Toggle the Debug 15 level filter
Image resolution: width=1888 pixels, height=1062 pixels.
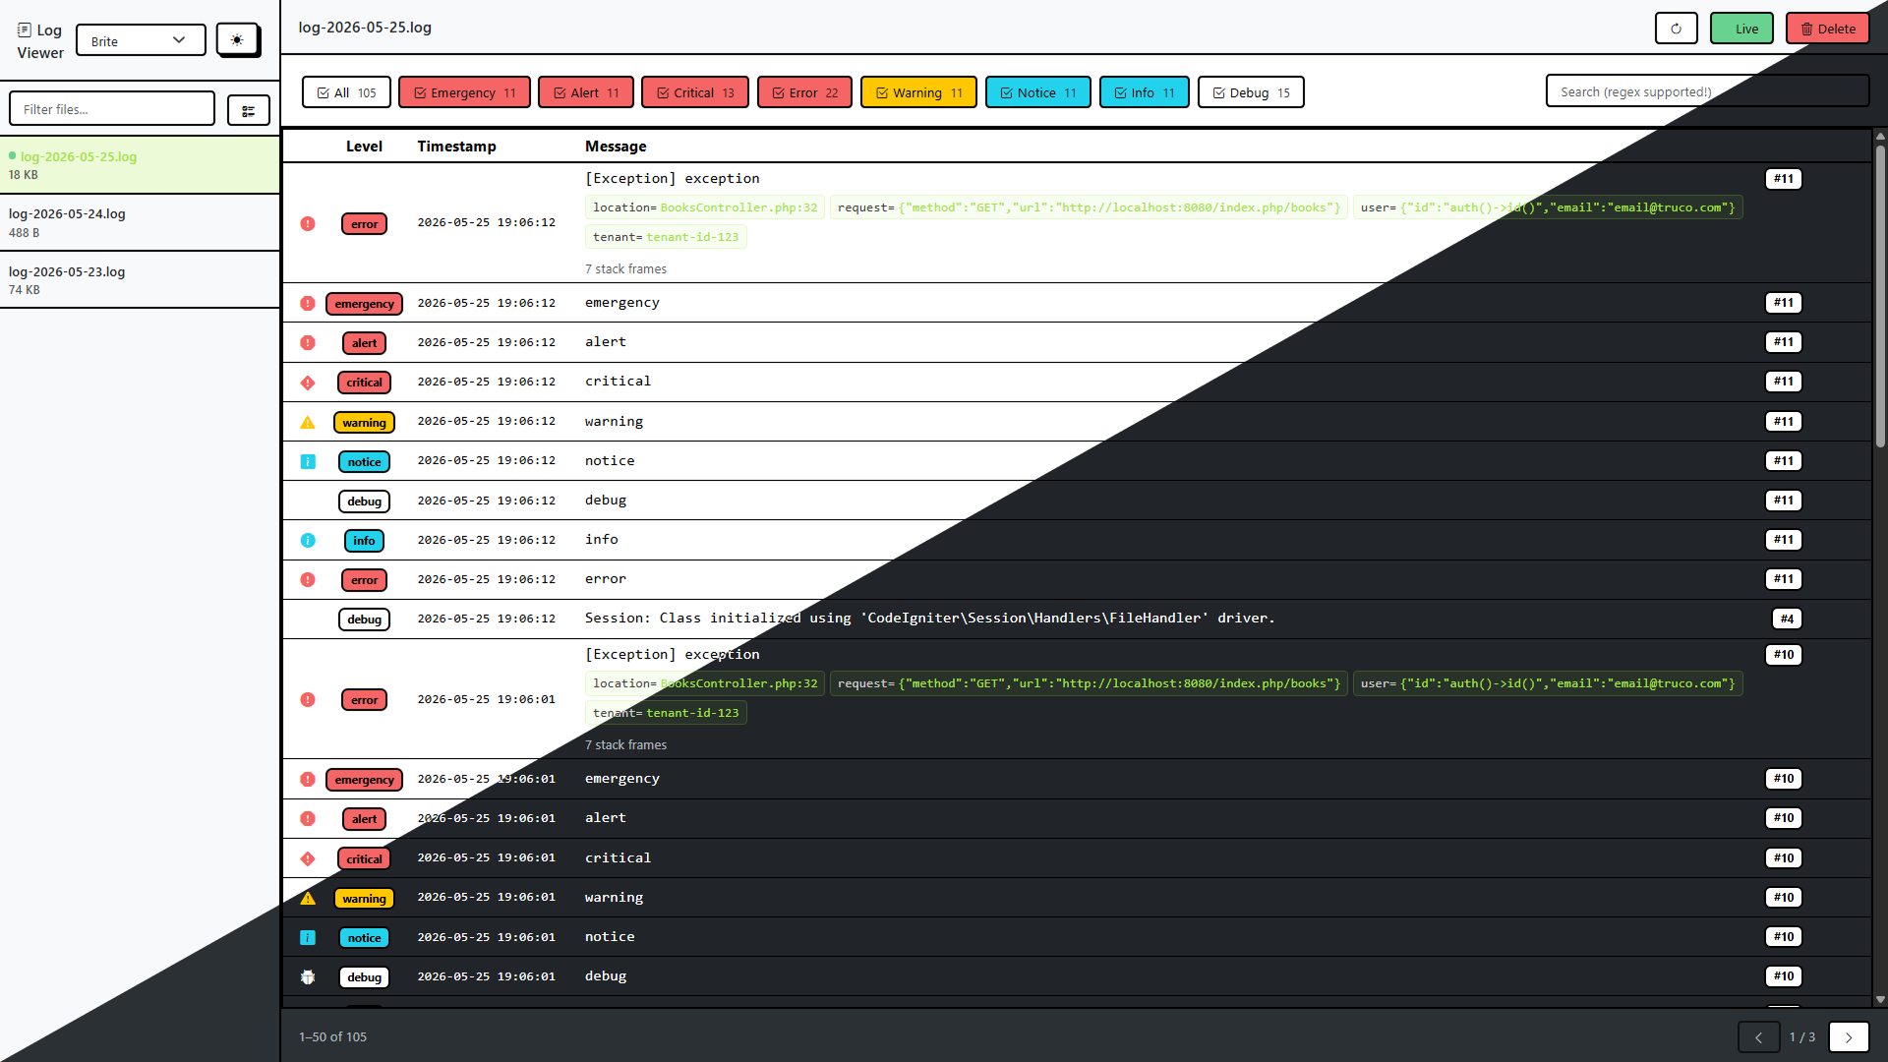coord(1251,92)
